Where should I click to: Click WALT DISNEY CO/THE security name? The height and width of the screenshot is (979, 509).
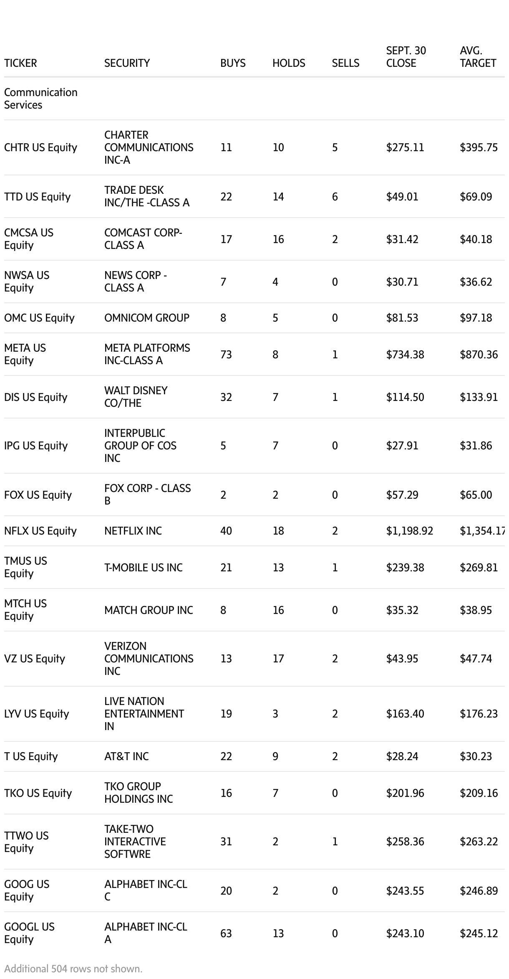point(136,397)
